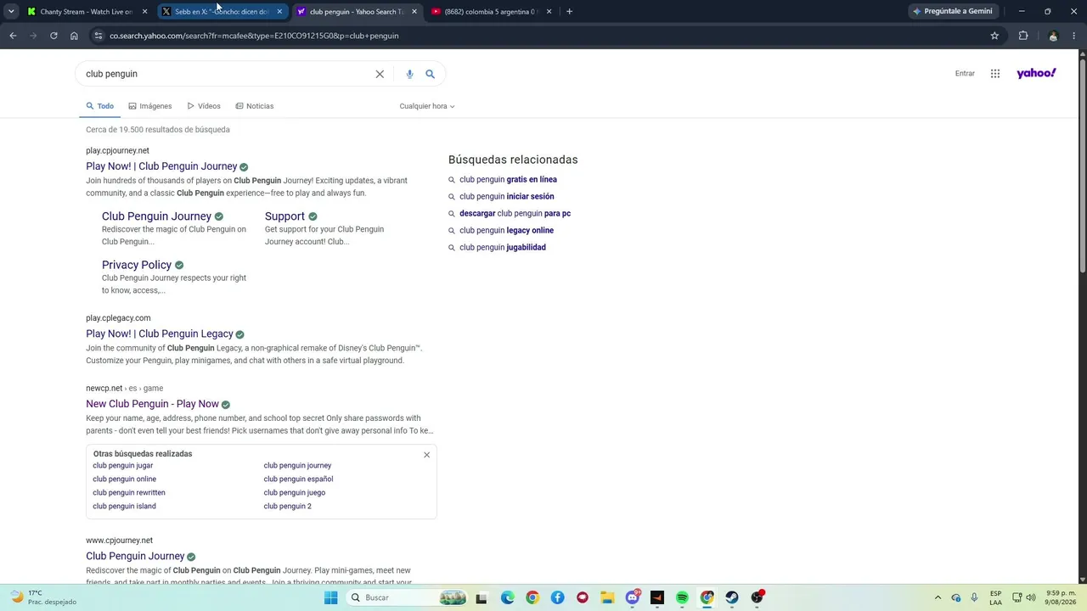Open Discord from the taskbar

[633, 597]
